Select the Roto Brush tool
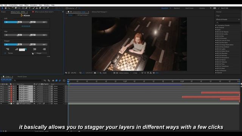 click(44, 8)
